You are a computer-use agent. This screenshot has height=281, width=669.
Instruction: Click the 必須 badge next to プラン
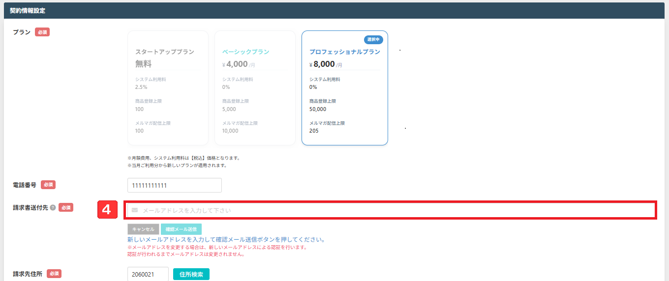[x=42, y=32]
